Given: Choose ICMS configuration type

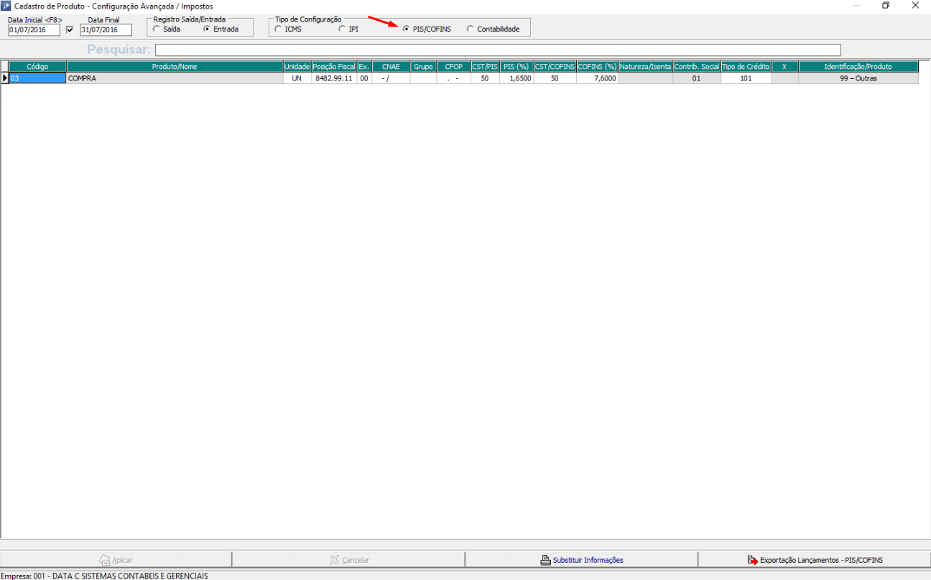Looking at the screenshot, I should click(x=278, y=29).
